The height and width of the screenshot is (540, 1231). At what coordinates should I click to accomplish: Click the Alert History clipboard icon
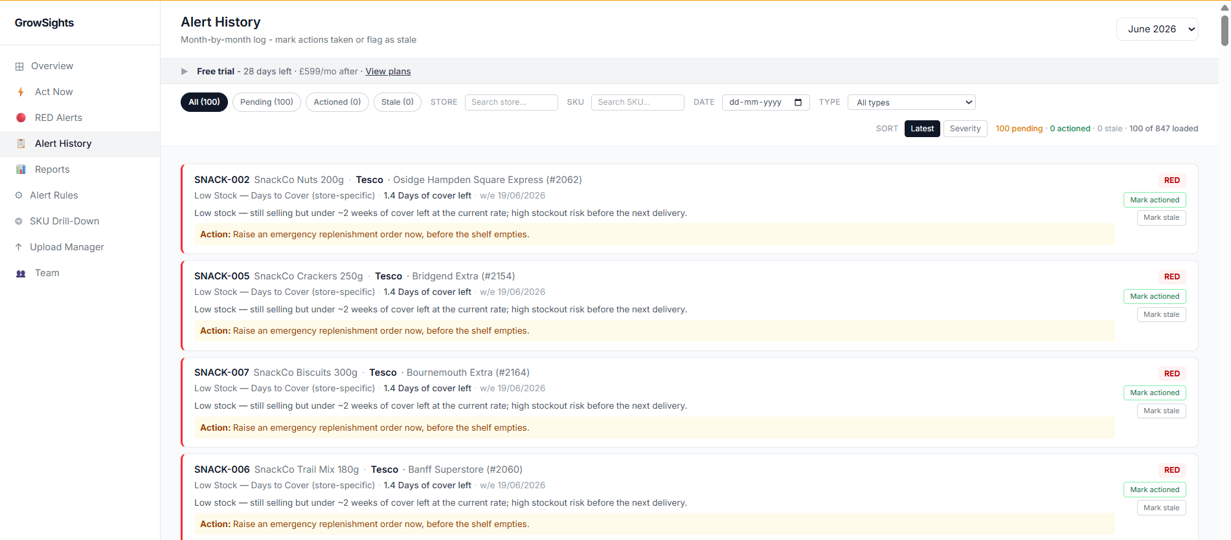(21, 144)
